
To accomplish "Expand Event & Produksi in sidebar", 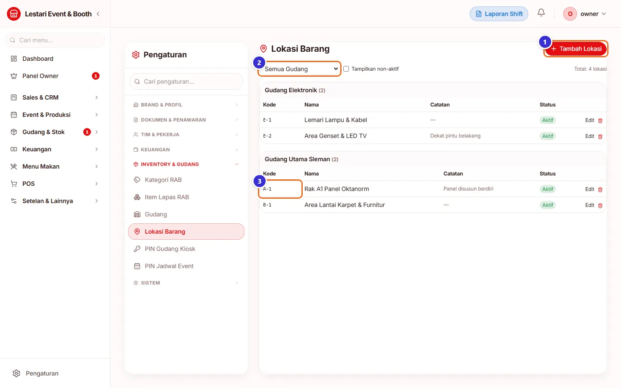I will click(x=55, y=115).
